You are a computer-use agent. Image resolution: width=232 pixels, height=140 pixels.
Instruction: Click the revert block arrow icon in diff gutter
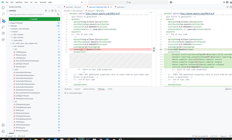[x=154, y=48]
